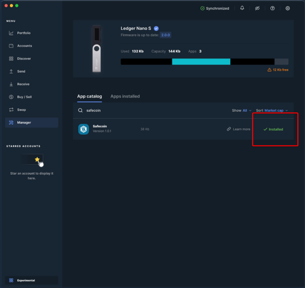This screenshot has height=288, width=305.
Task: Click the Apps 3 count
Action: tap(200, 51)
